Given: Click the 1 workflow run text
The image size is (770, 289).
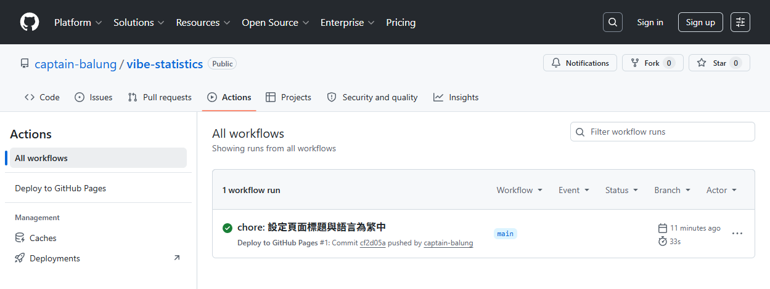Looking at the screenshot, I should pyautogui.click(x=252, y=190).
